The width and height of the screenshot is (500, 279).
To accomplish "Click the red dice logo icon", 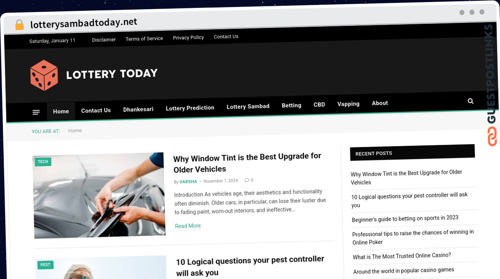I will (44, 75).
